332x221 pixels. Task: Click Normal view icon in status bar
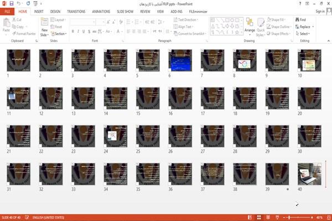pos(250,217)
